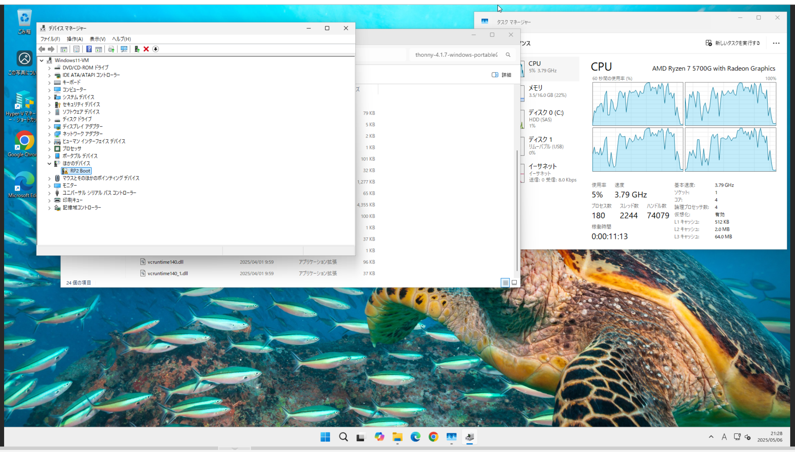This screenshot has height=452, width=795.
Task: Click the red X uninstall device icon
Action: coord(146,49)
